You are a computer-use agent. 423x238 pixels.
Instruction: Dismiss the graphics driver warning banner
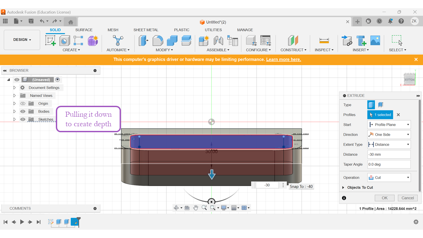click(x=416, y=59)
